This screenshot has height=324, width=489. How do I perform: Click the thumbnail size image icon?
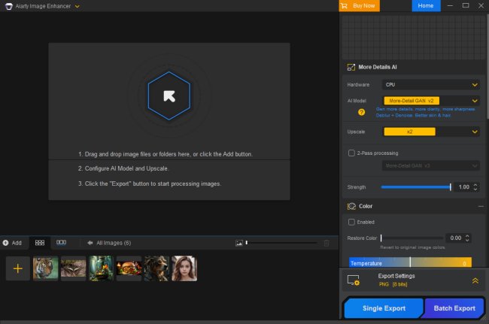click(239, 243)
